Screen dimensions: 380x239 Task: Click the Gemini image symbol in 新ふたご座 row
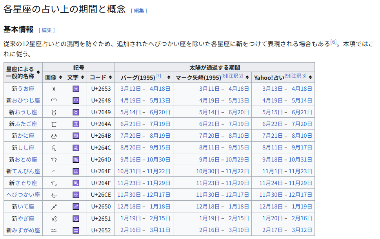[x=54, y=124]
